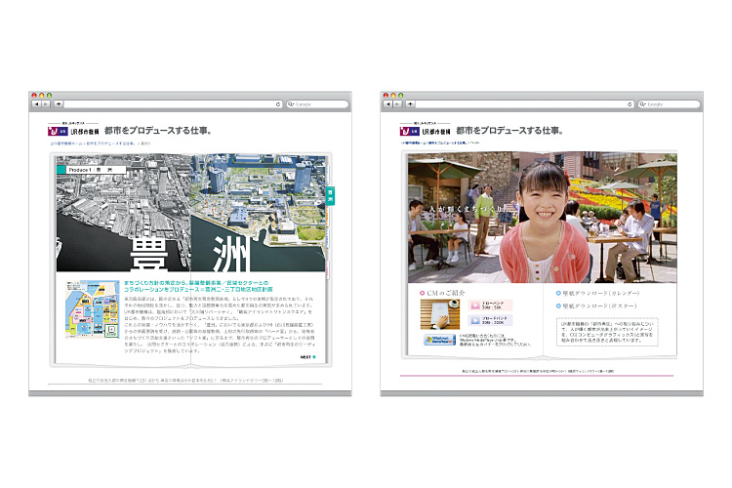Screen dimensions: 732x488
Task: Open wallpaper download calendar link
Action: click(x=597, y=293)
